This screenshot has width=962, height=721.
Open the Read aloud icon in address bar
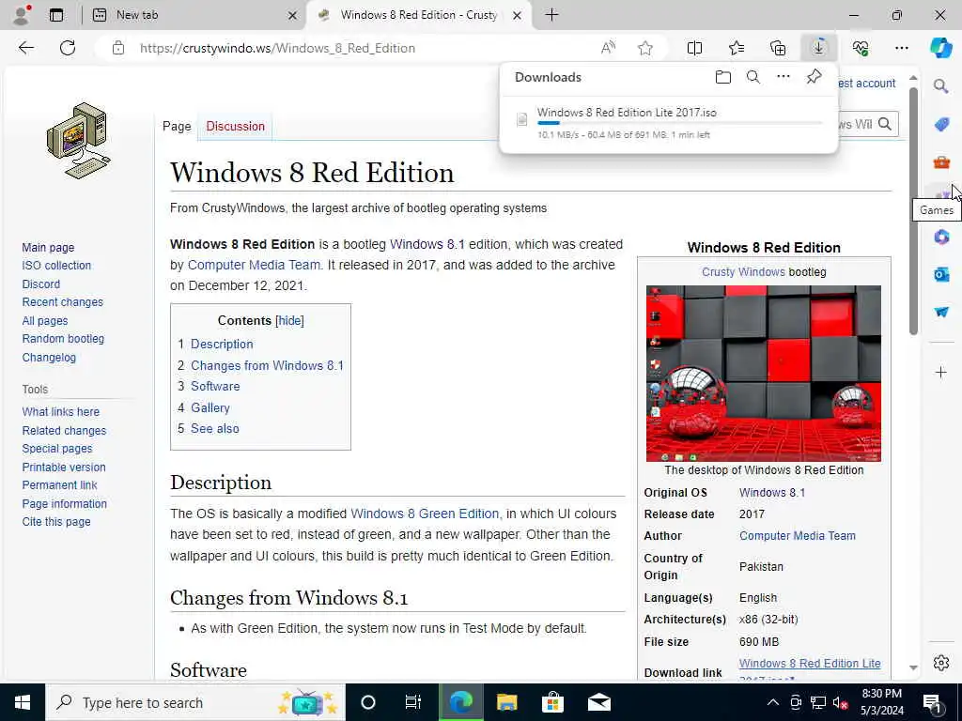pyautogui.click(x=608, y=48)
